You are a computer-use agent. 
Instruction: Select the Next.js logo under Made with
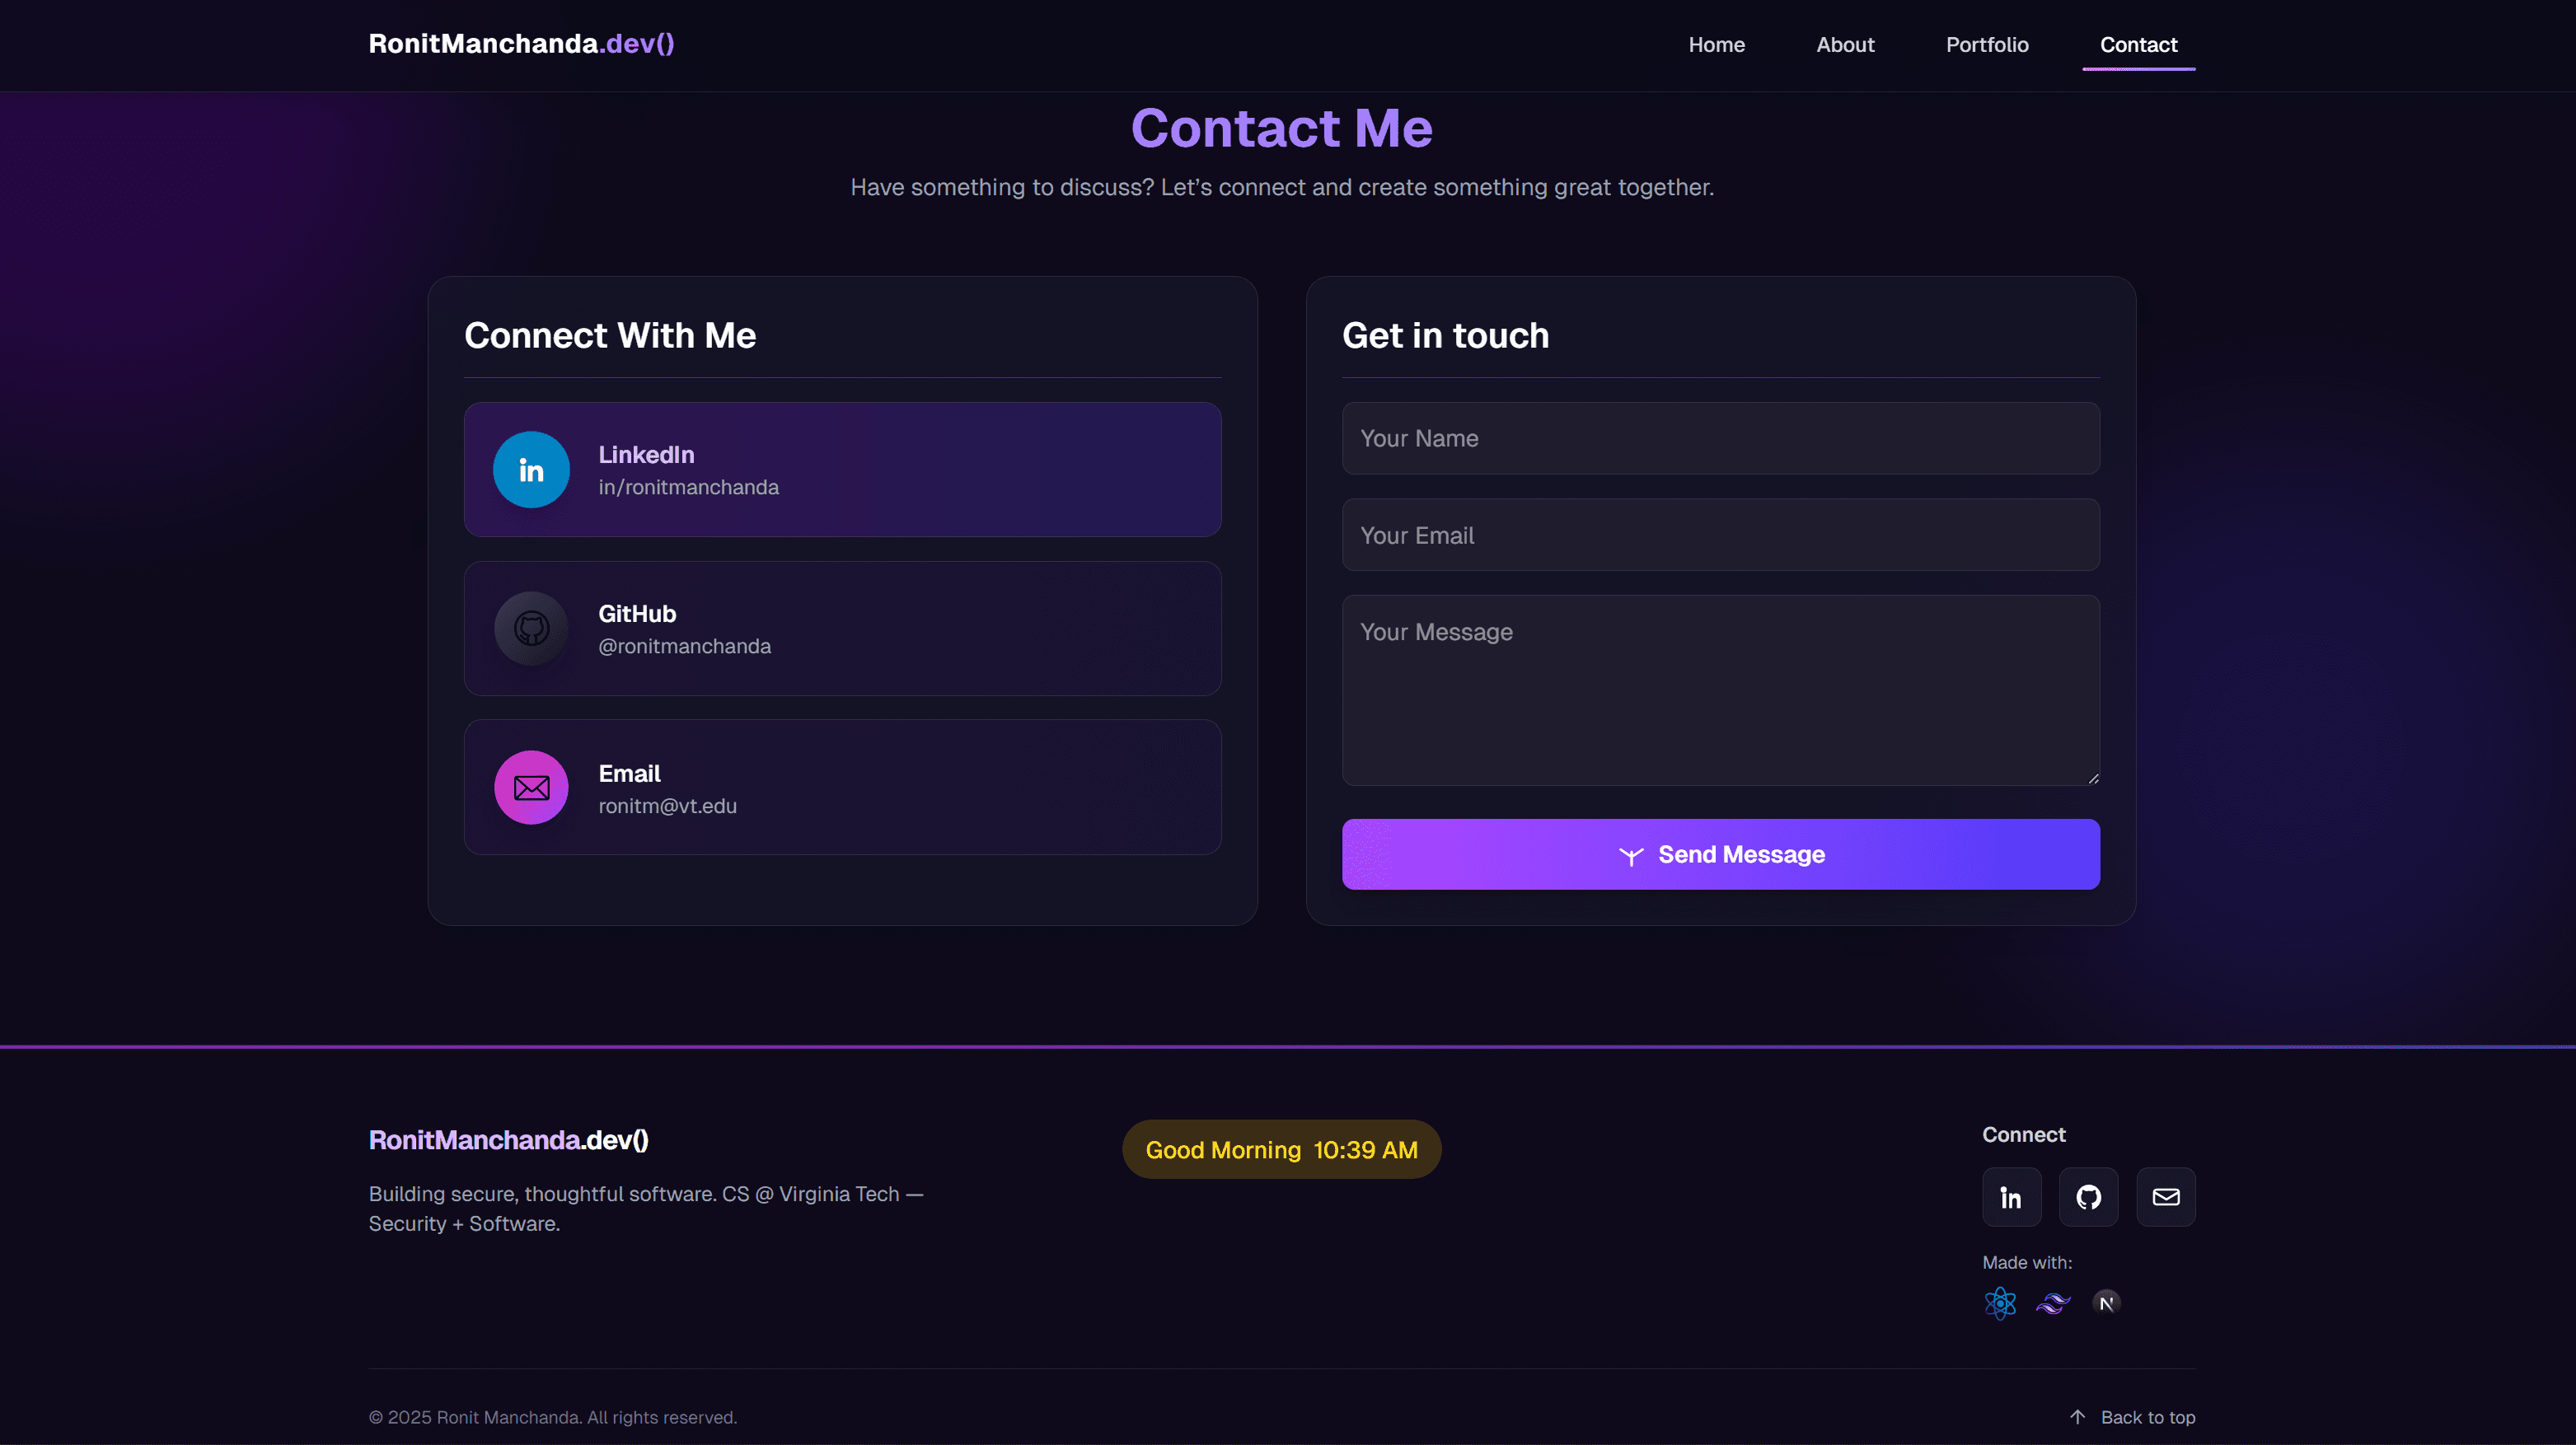click(2107, 1302)
